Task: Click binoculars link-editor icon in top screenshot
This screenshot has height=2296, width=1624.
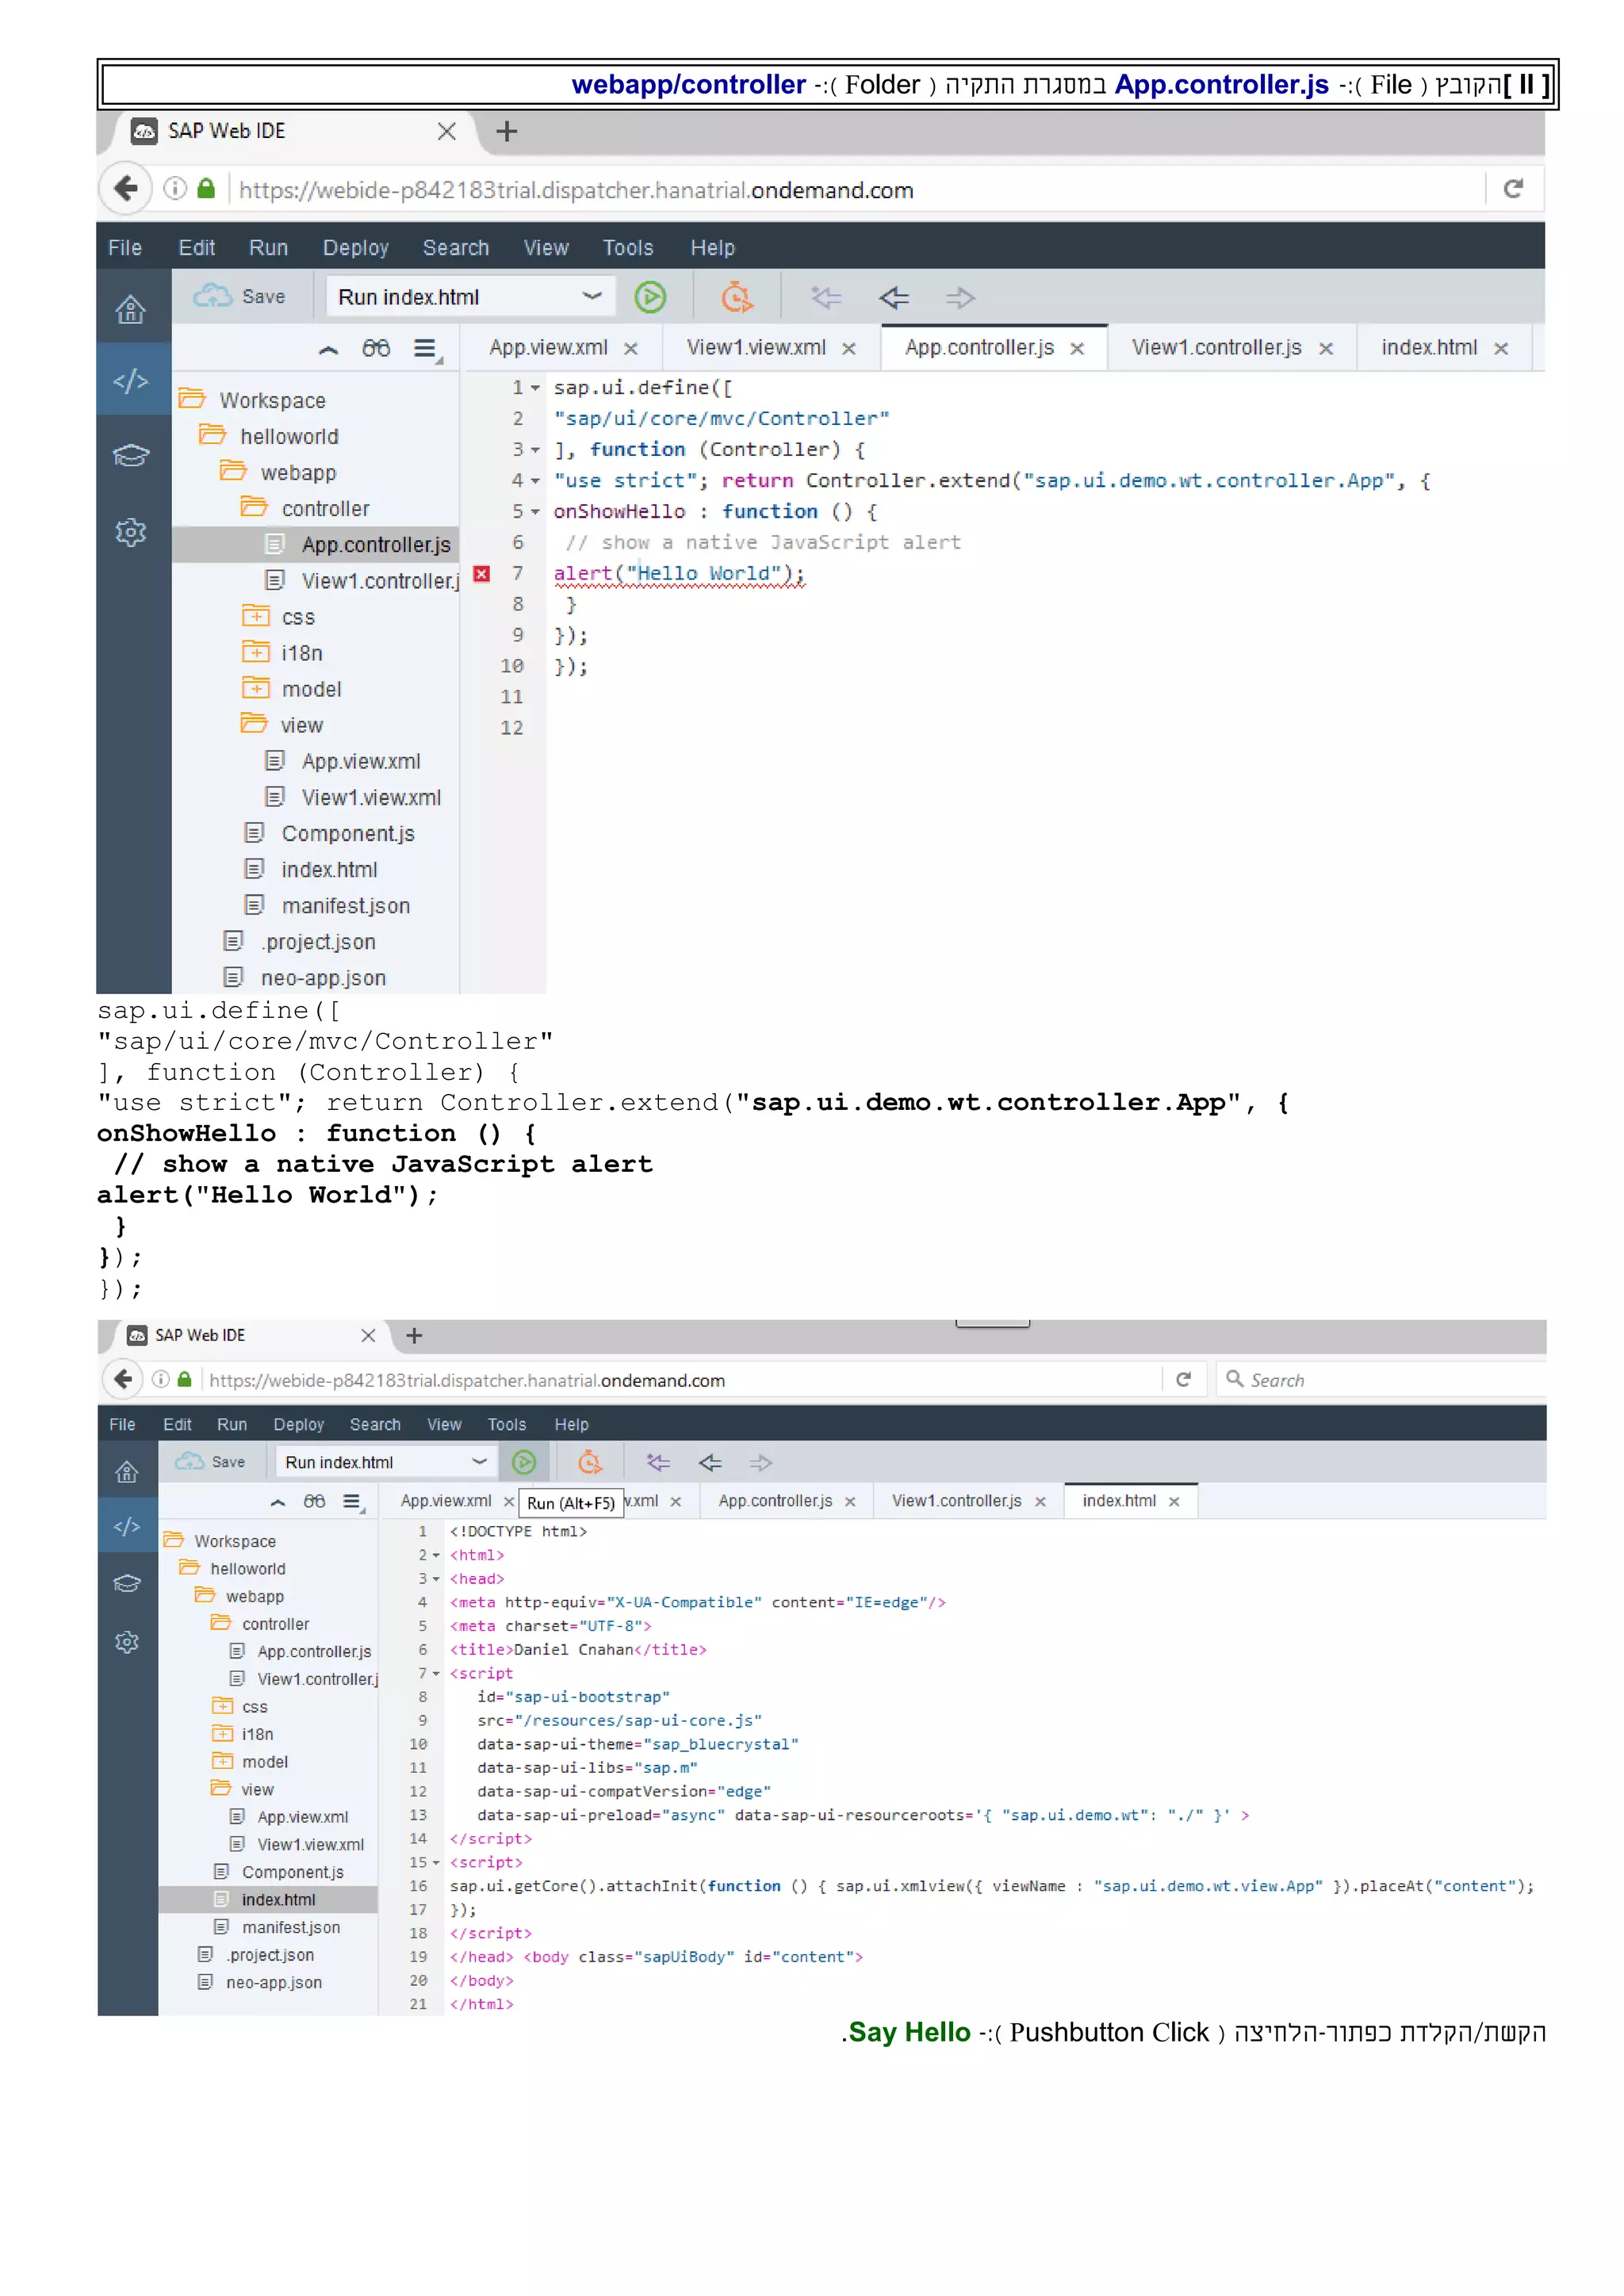Action: pos(376,348)
